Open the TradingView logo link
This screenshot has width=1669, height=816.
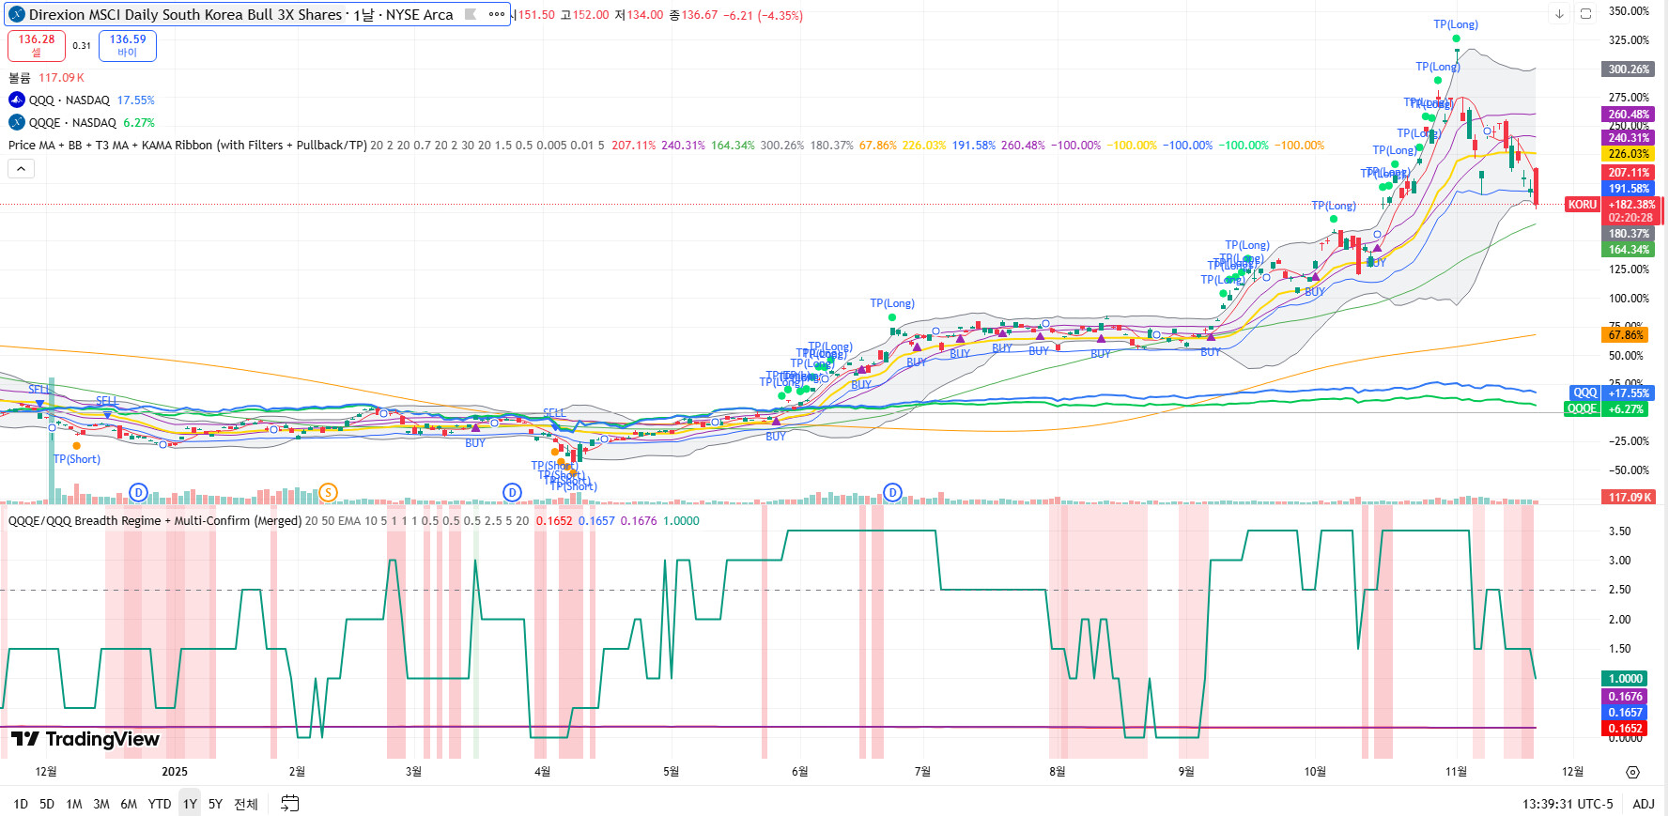pos(85,739)
